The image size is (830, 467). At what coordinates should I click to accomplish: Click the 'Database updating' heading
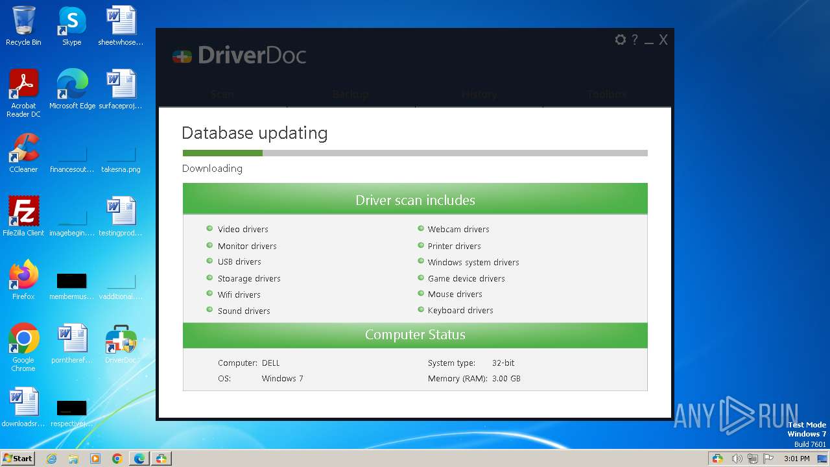coord(254,133)
